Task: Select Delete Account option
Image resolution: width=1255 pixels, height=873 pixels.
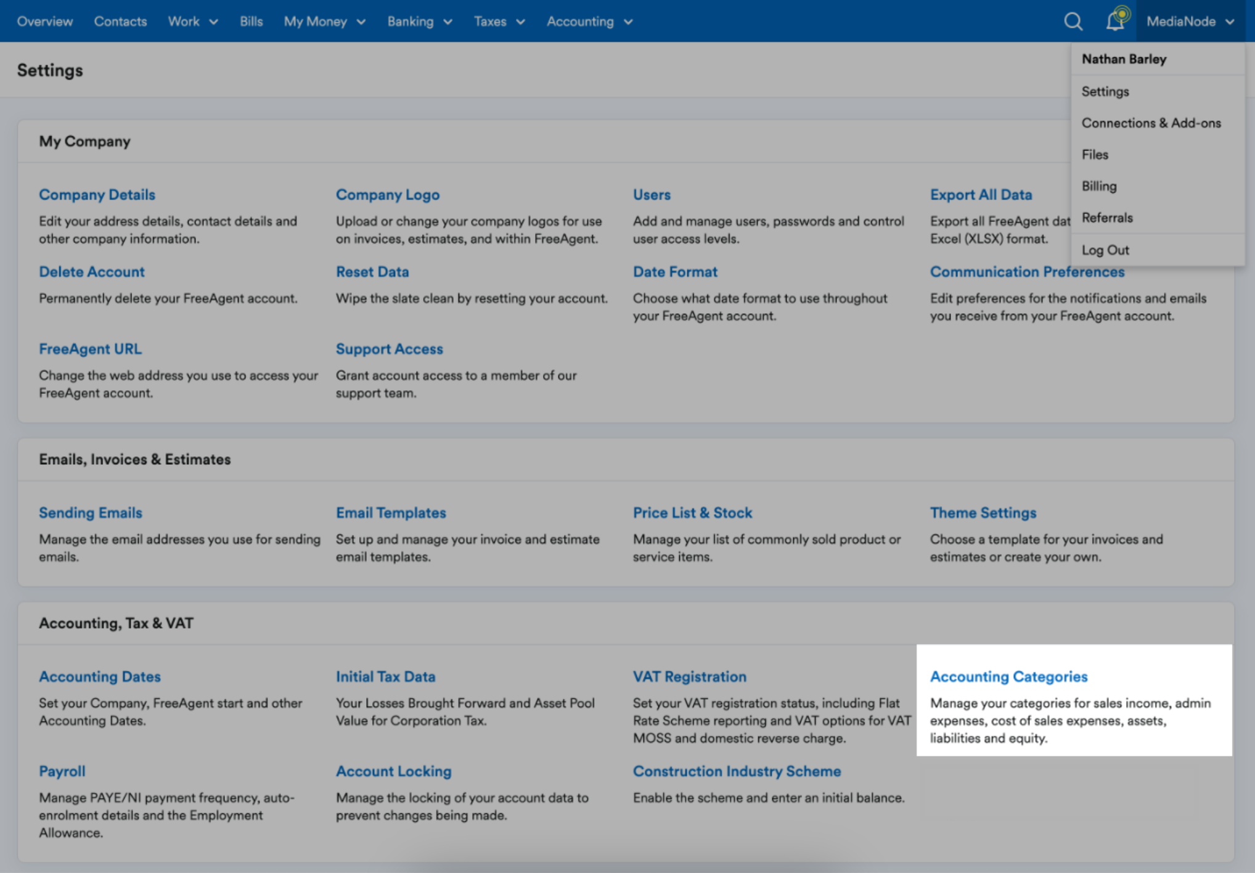Action: tap(92, 271)
